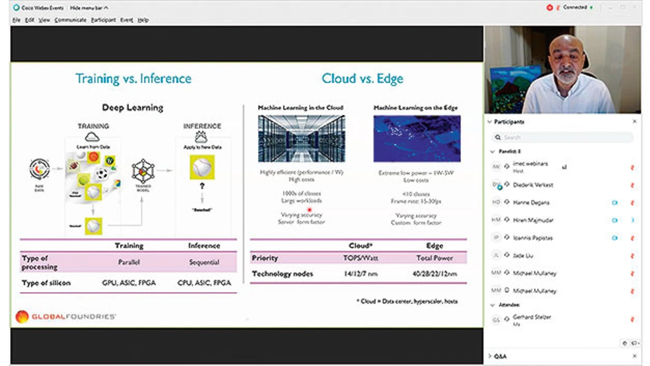
Task: Close the Q&A panel
Action: 634,356
